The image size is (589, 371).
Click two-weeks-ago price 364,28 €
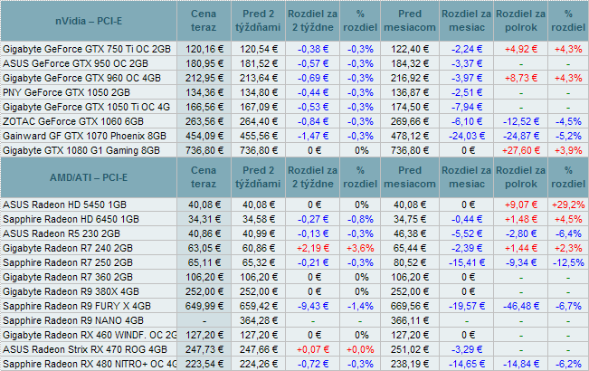coord(259,320)
